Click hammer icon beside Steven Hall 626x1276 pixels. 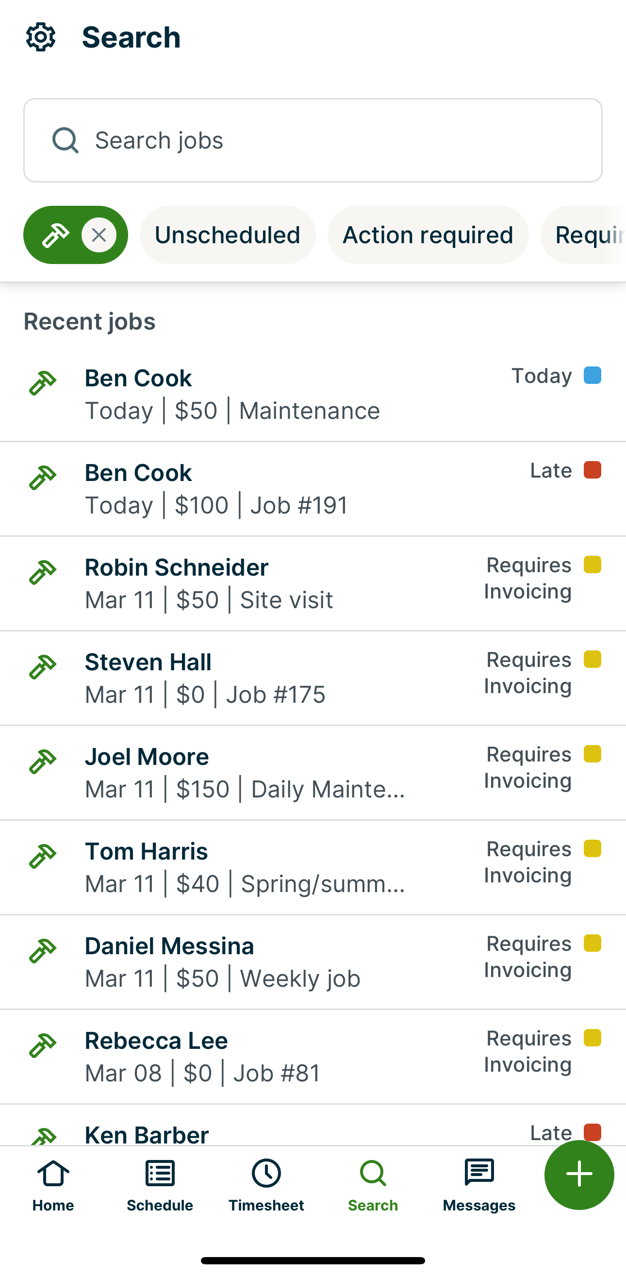[43, 667]
